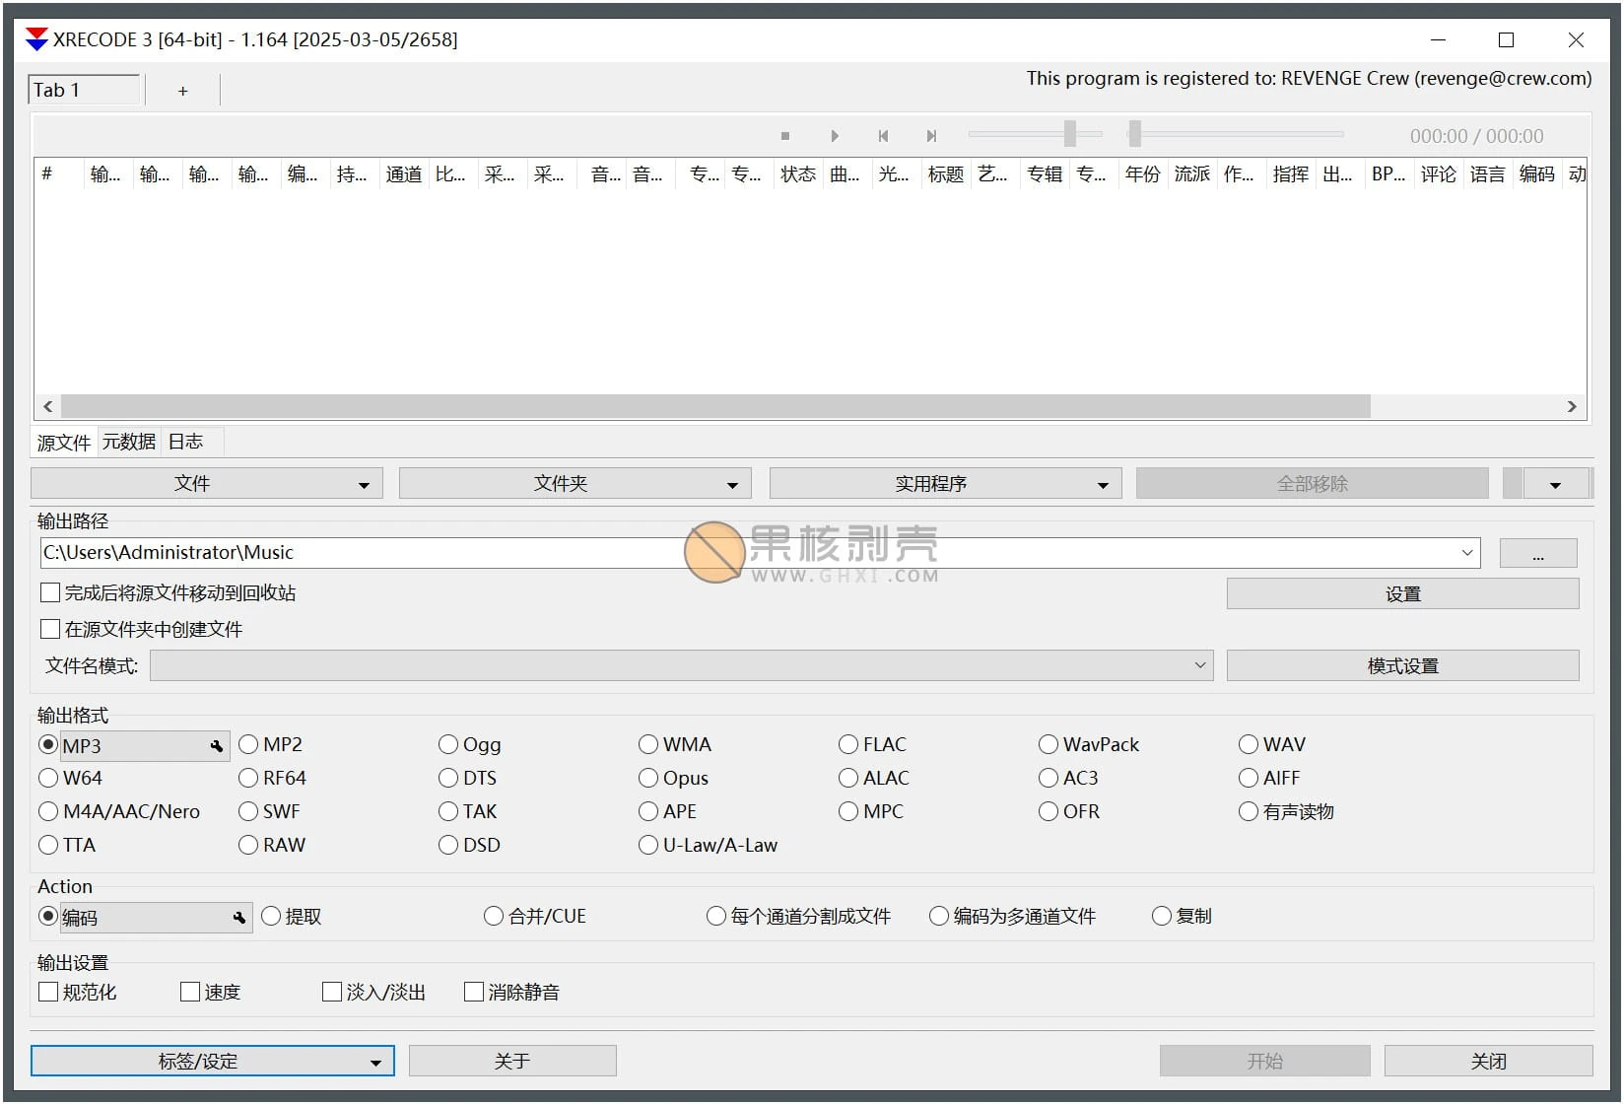
Task: Expand the 文件名模式 combo box
Action: (1200, 665)
